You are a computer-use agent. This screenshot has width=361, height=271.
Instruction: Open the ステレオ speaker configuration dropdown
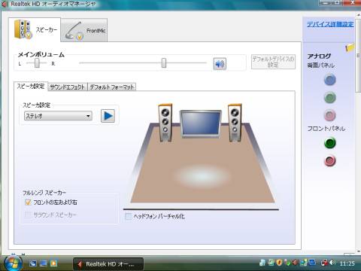tap(58, 116)
